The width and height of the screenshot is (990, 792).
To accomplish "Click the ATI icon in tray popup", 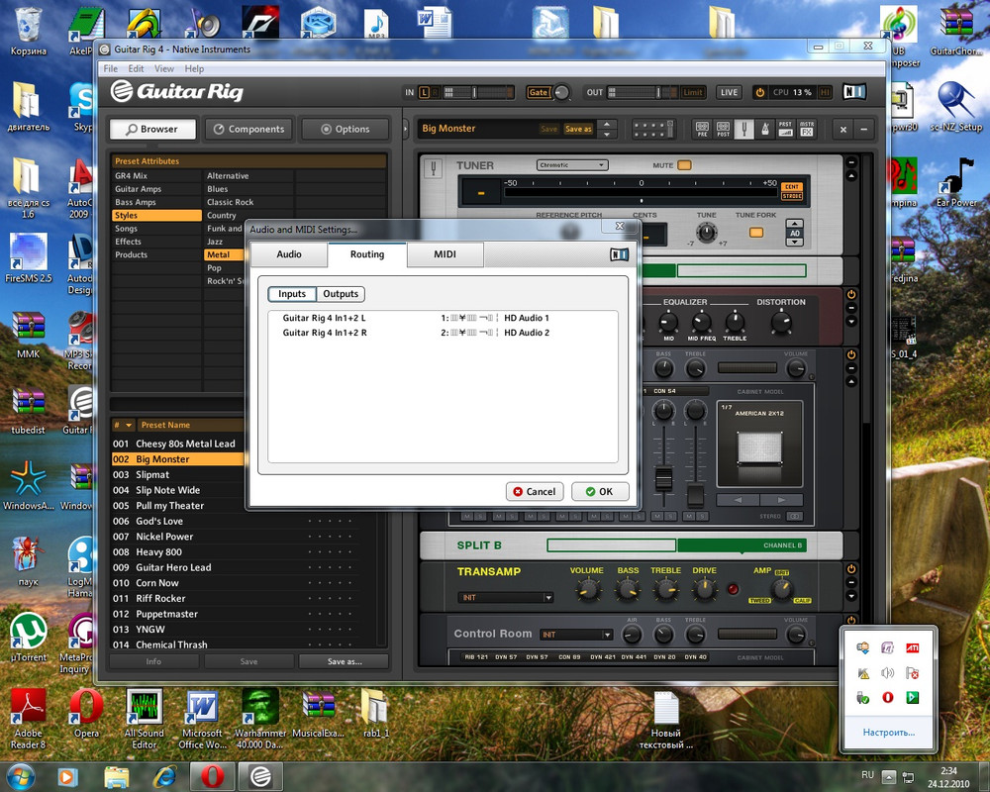I will click(x=913, y=648).
